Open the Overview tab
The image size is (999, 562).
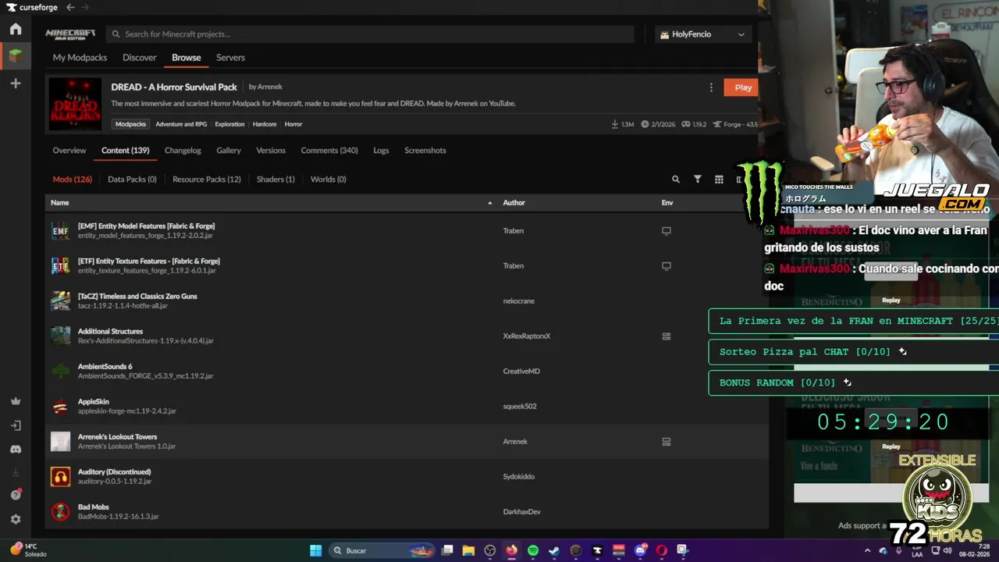coord(69,151)
